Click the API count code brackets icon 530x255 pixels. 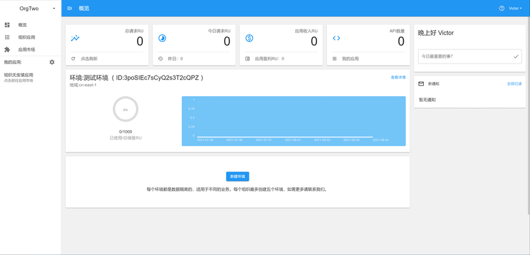336,38
